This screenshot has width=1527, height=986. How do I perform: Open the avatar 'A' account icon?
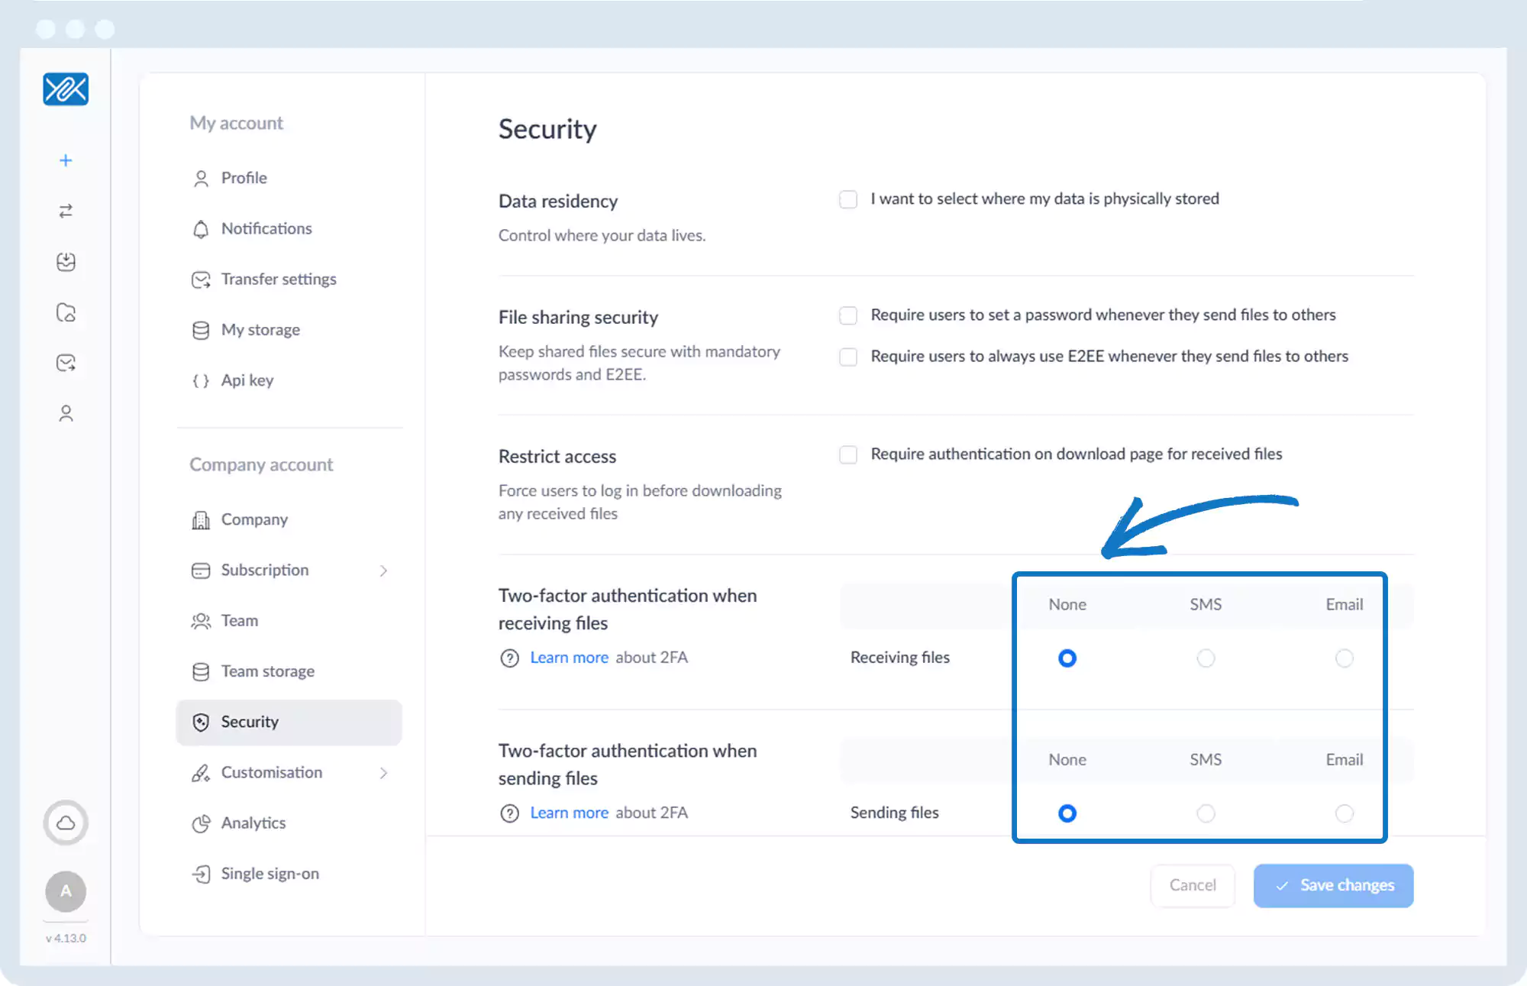[66, 891]
